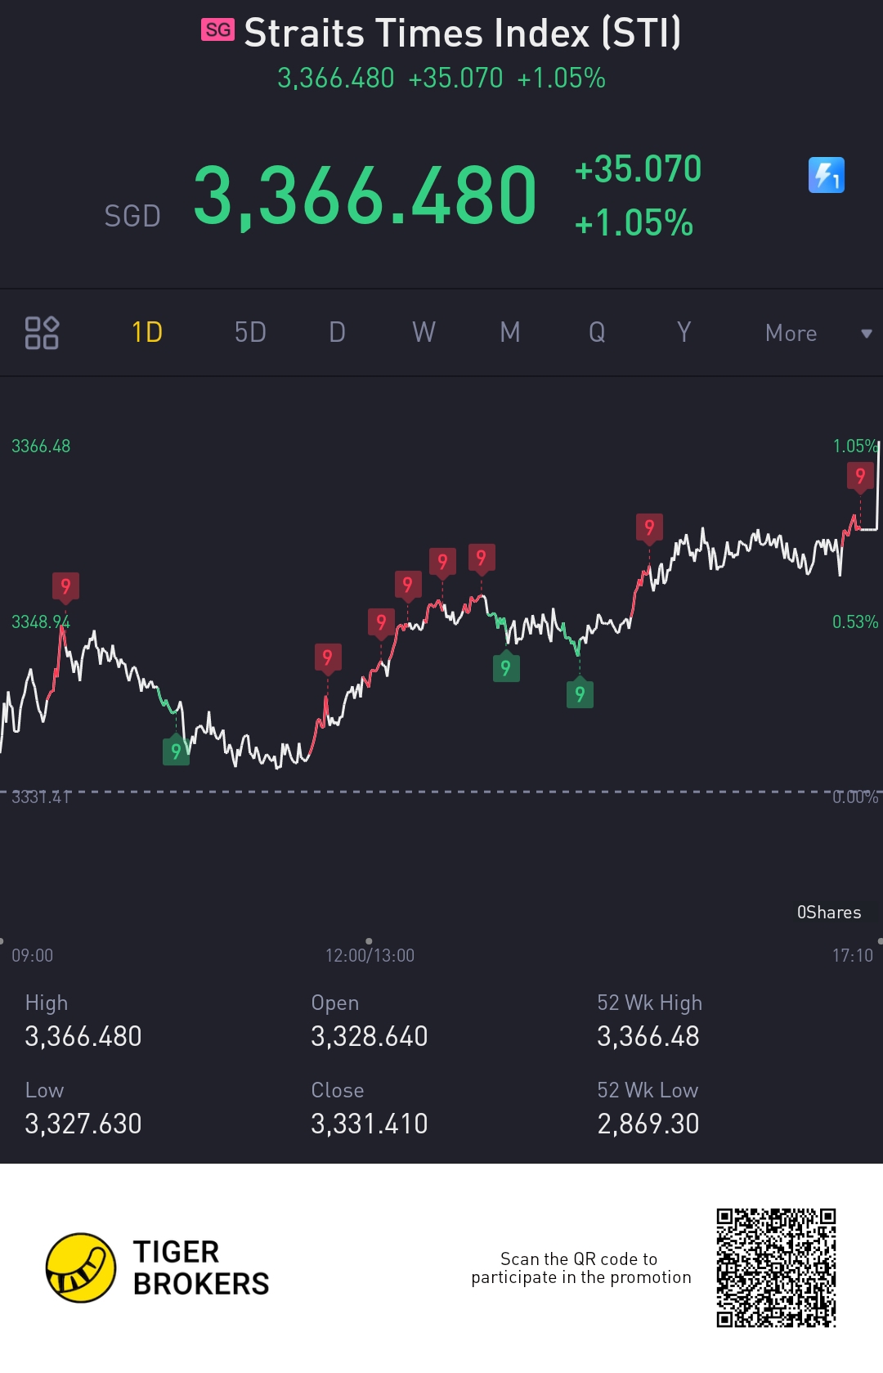Click the dropdown arrow beside More
Viewport: 883px width, 1373px height.
point(867,334)
